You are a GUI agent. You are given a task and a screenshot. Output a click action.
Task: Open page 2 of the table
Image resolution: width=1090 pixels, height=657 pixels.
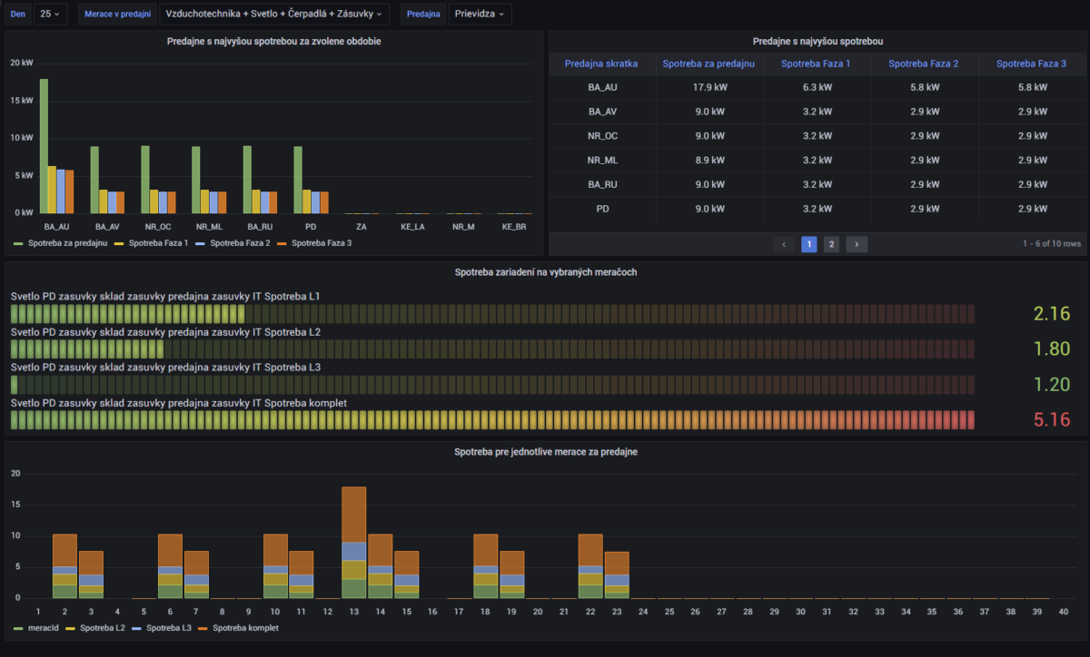tap(831, 244)
